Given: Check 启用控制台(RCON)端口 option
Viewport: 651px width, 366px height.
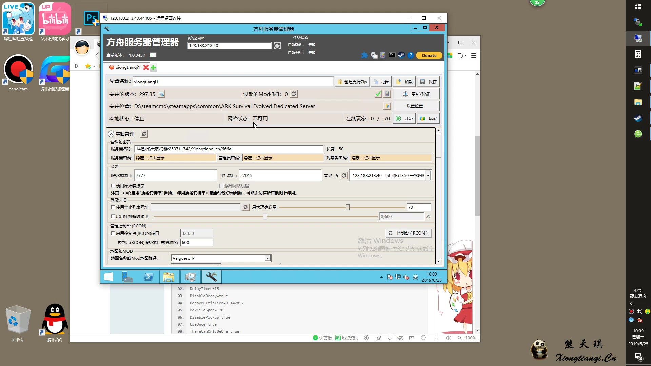Looking at the screenshot, I should click(x=113, y=233).
